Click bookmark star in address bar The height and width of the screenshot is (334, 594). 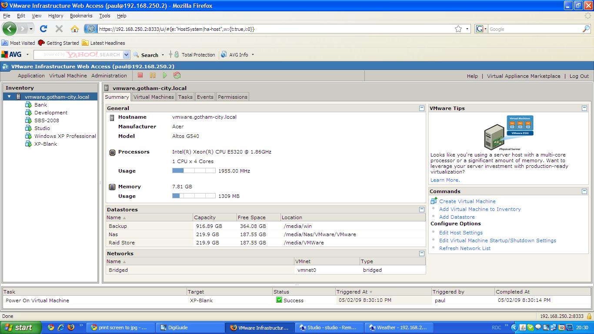(458, 29)
